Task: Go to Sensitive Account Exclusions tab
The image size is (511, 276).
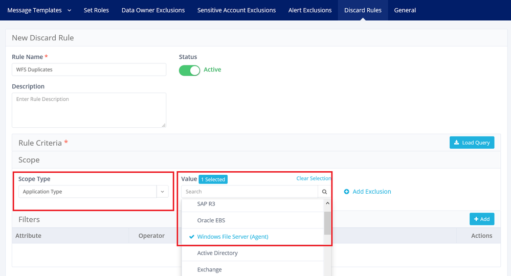Action: click(x=236, y=10)
